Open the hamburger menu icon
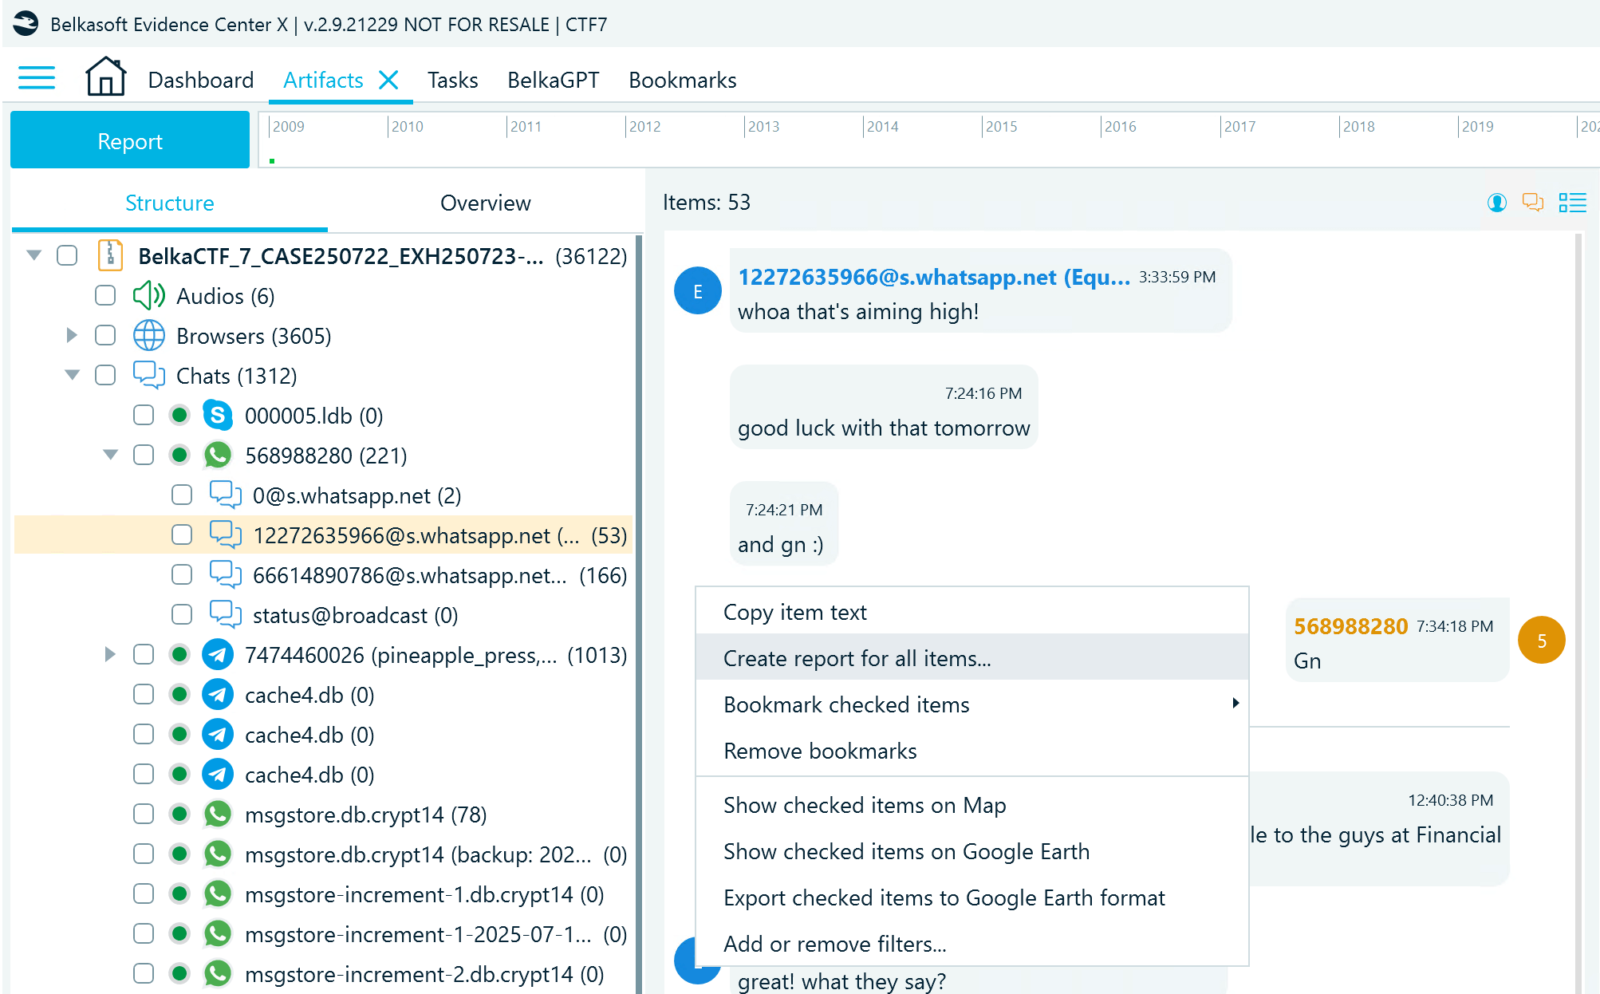The height and width of the screenshot is (994, 1600). pyautogui.click(x=36, y=77)
